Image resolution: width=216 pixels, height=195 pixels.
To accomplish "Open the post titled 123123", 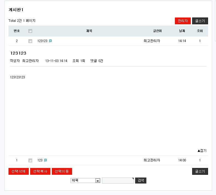I will (42, 41).
